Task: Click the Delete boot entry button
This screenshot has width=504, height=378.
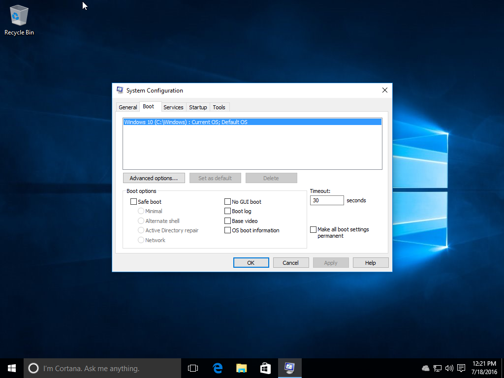Action: (271, 178)
